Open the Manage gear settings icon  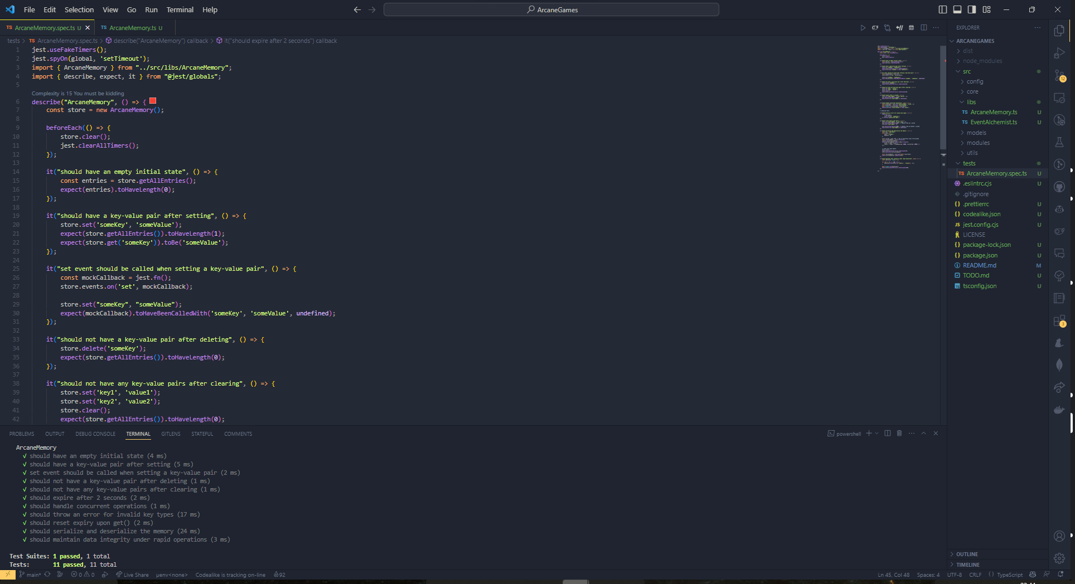click(1059, 558)
